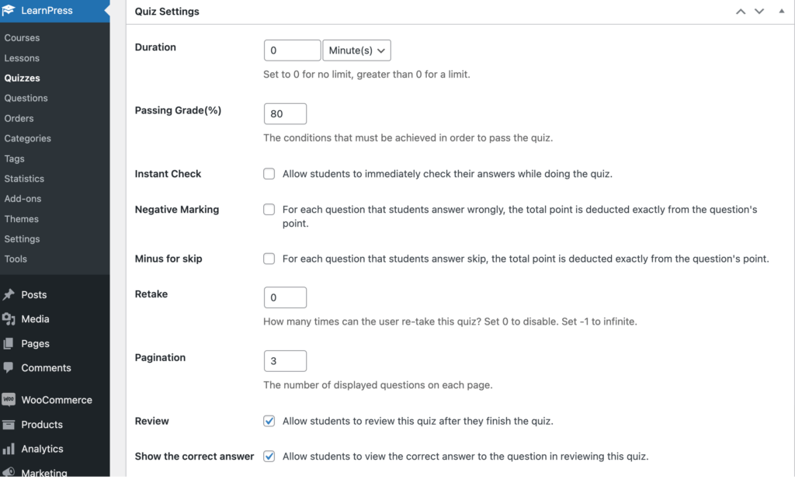The image size is (795, 483).
Task: Click the WooCommerce logo icon
Action: click(9, 400)
